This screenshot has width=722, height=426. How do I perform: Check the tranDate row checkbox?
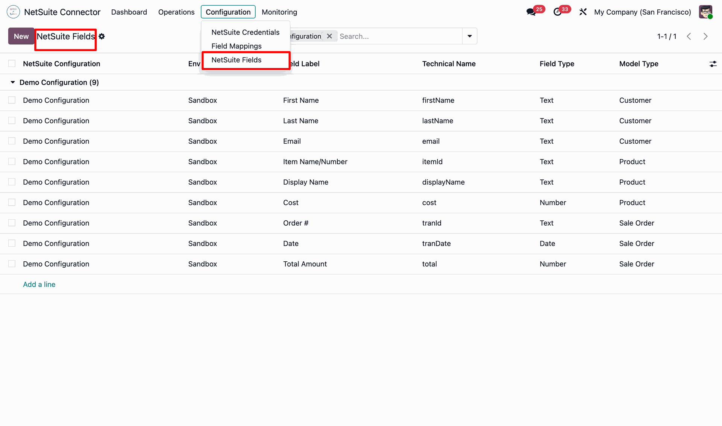click(x=12, y=243)
